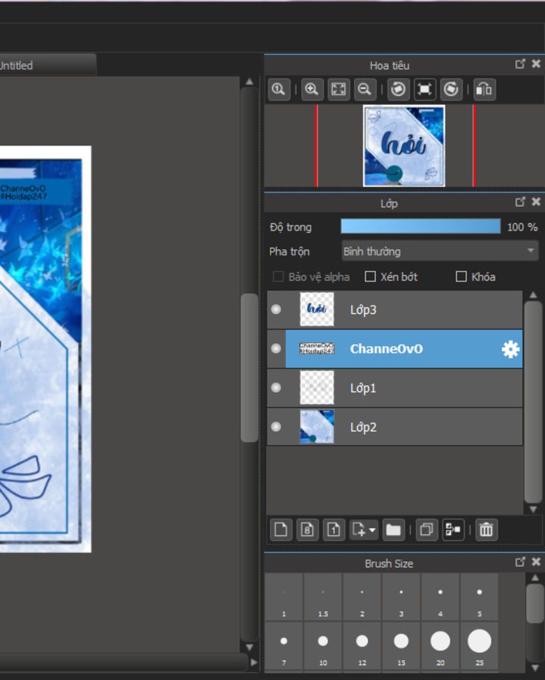
Task: Toggle visibility of Lớp2 layer
Action: click(276, 427)
